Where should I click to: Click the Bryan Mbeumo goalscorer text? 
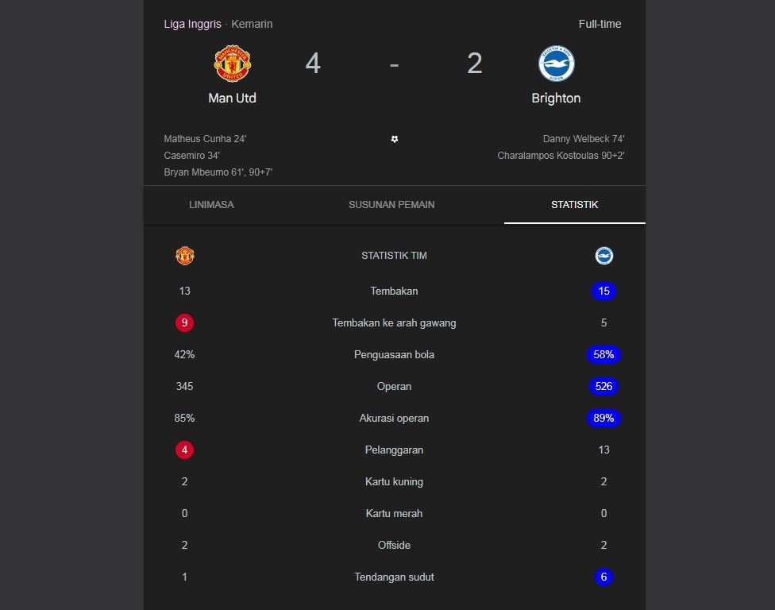pyautogui.click(x=218, y=172)
